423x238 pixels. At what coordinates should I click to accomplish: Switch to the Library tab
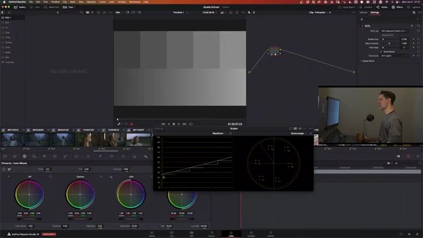(x=364, y=13)
